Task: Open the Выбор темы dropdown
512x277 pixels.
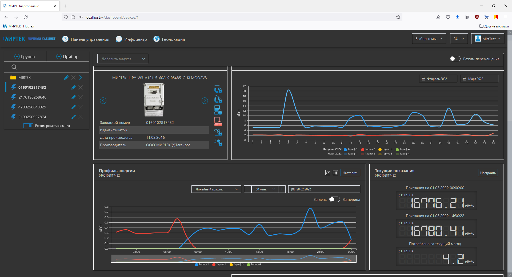Action: 429,39
